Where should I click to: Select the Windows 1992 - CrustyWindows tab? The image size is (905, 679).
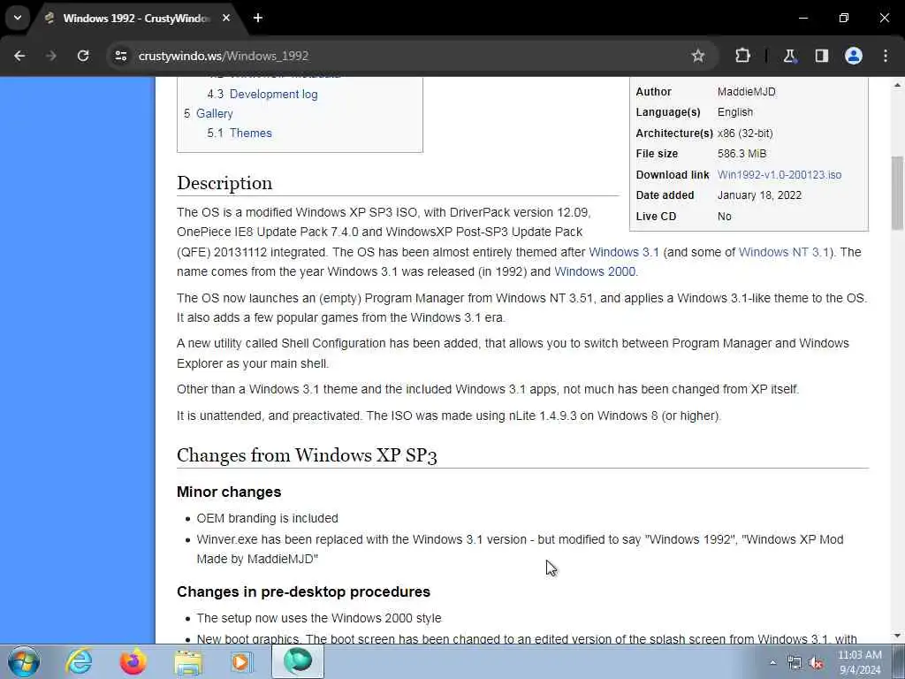coord(136,19)
